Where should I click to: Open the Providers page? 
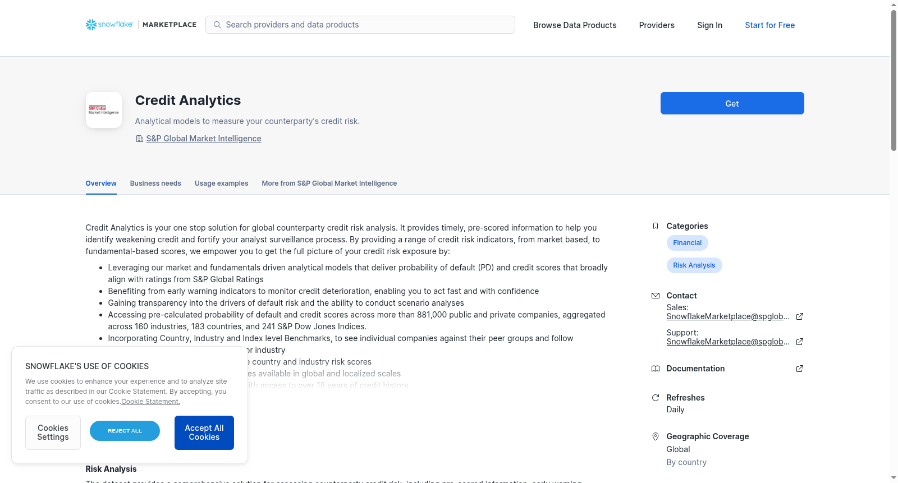(x=657, y=25)
